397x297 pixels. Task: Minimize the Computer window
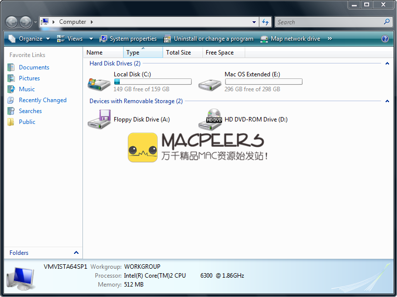click(x=354, y=4)
